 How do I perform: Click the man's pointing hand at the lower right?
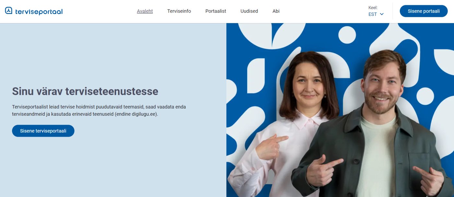pos(428,180)
